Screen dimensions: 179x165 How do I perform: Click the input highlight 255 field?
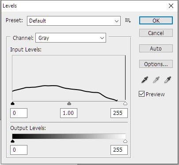click(x=119, y=113)
